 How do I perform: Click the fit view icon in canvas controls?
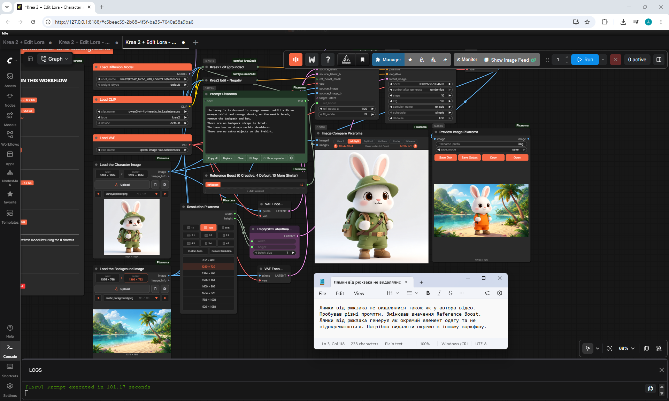click(x=610, y=348)
